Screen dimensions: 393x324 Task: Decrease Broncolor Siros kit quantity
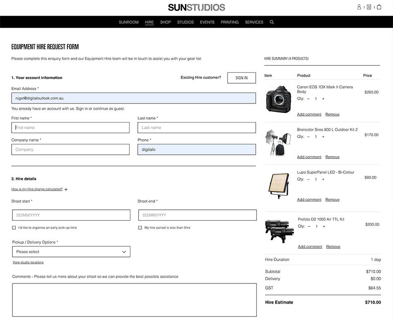click(x=308, y=137)
